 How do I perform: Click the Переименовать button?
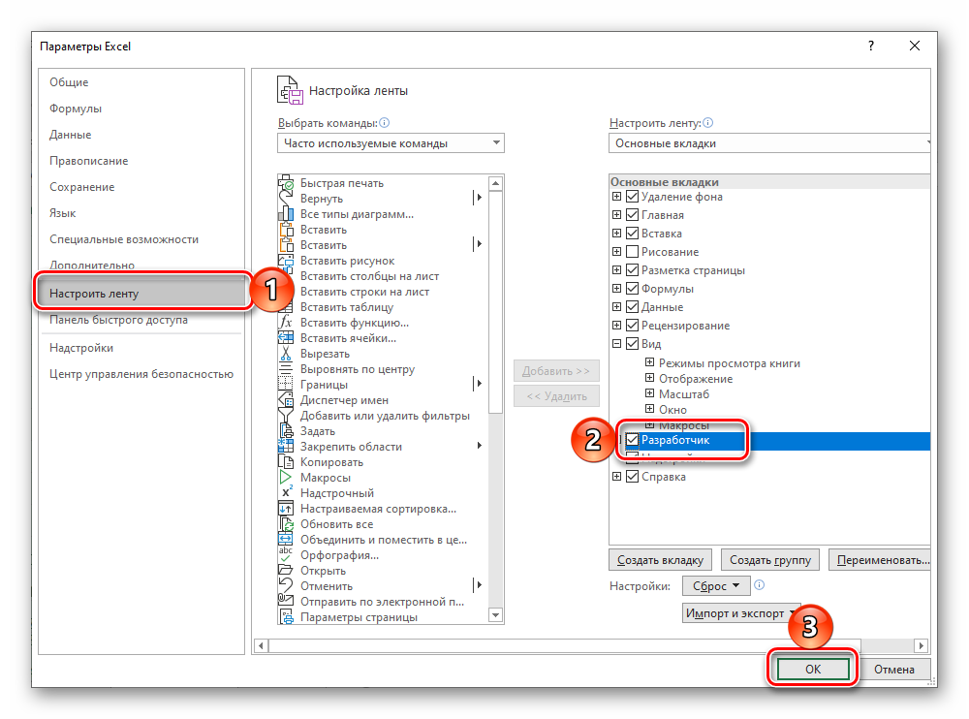882,560
